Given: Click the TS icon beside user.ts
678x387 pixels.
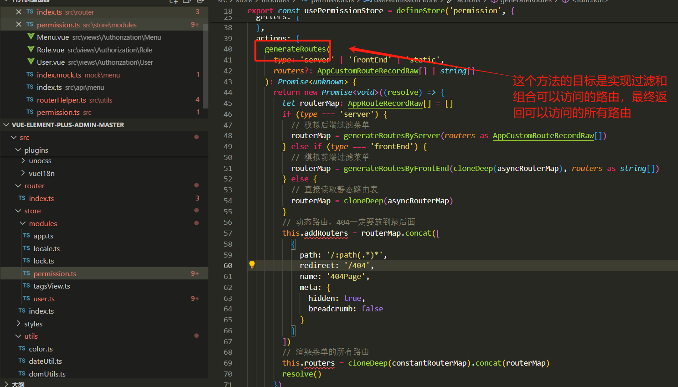Looking at the screenshot, I should 26,299.
